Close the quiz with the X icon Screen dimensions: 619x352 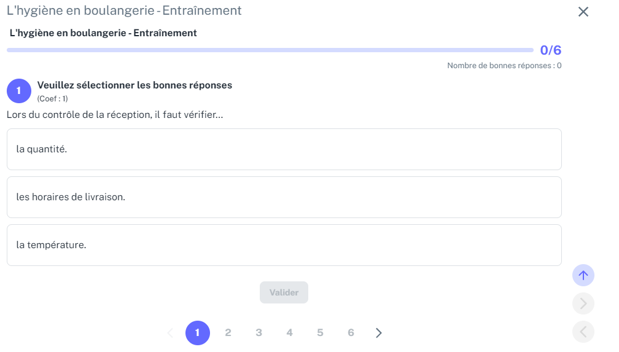pyautogui.click(x=583, y=12)
